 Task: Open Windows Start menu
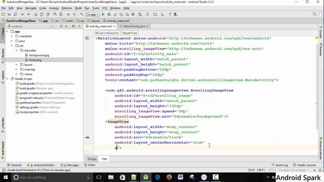(x=6, y=177)
